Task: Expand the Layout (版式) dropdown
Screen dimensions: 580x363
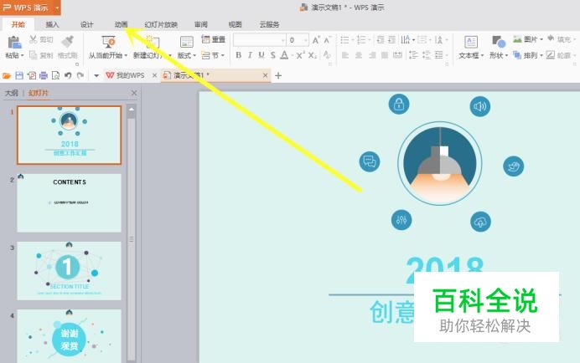Action: point(194,55)
